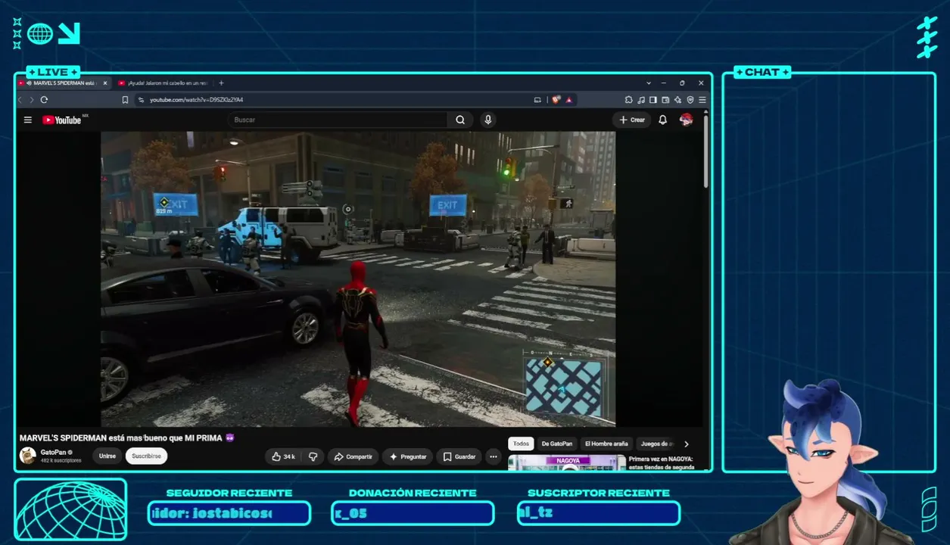Bookmark this page with the bookmark icon
This screenshot has height=545, width=950.
pos(125,100)
